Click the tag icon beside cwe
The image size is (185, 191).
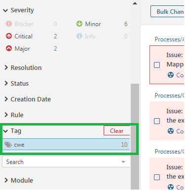(x=8, y=145)
